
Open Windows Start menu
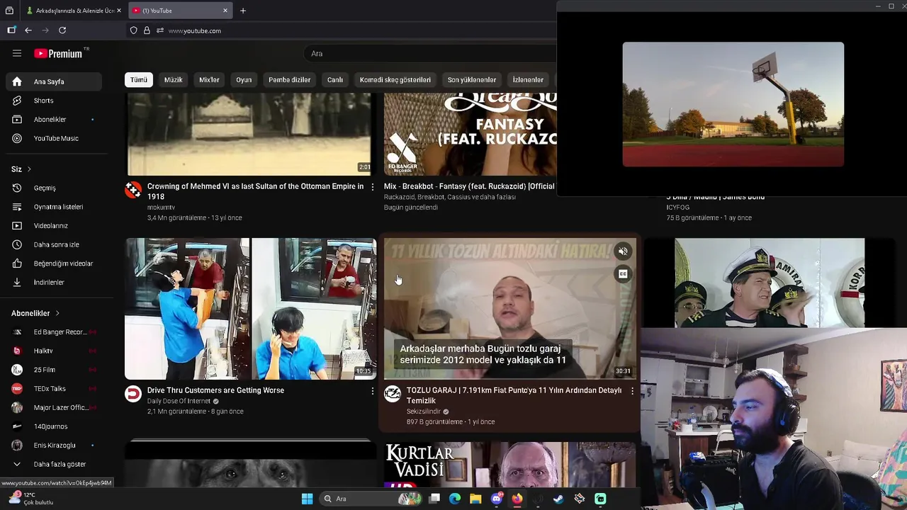(307, 499)
